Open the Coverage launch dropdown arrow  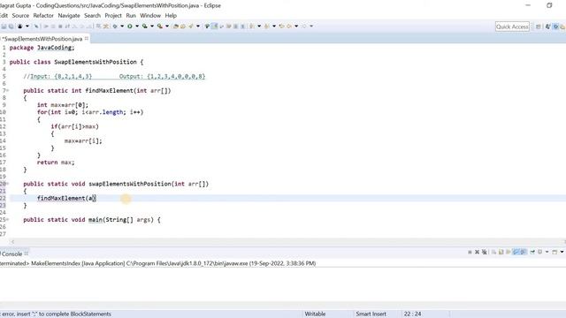(x=152, y=26)
